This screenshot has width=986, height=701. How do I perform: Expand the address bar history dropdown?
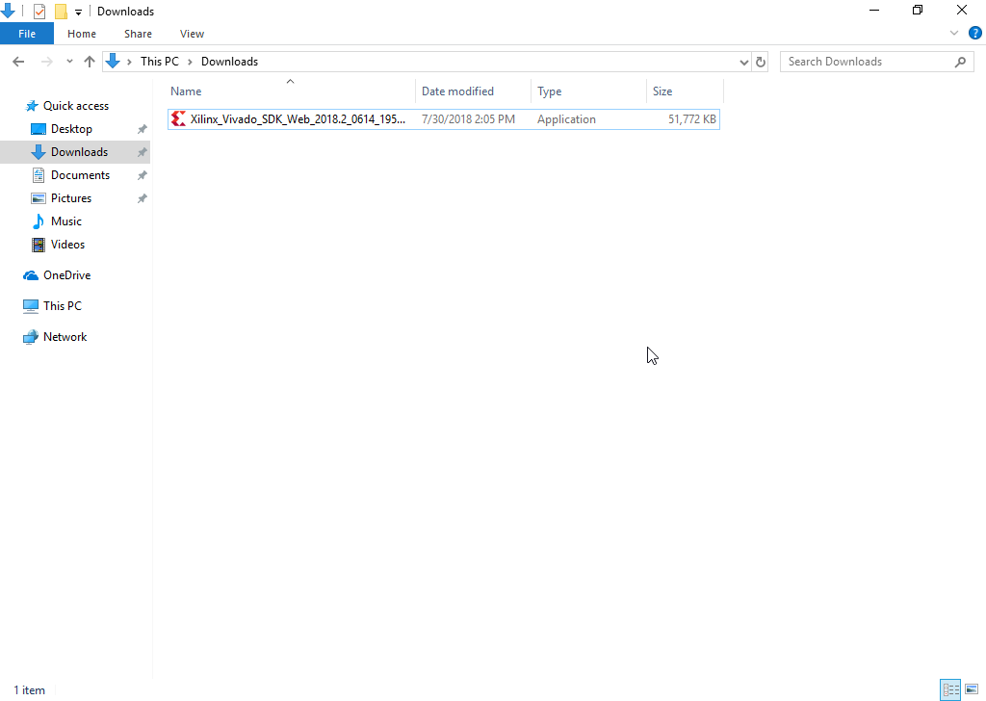(744, 63)
